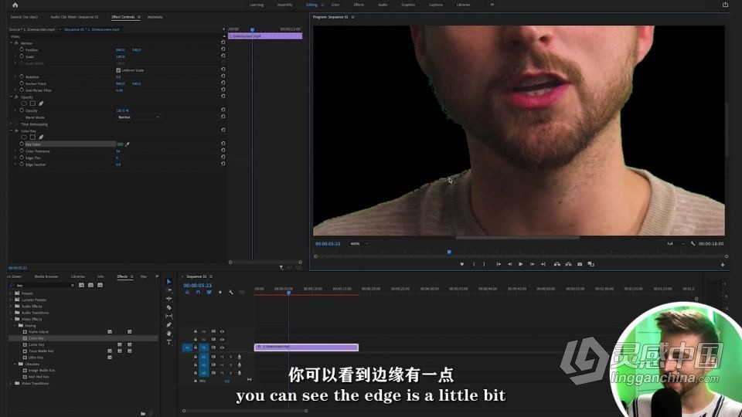Collapse the Color Key effect group
The width and height of the screenshot is (742, 417).
pos(12,131)
